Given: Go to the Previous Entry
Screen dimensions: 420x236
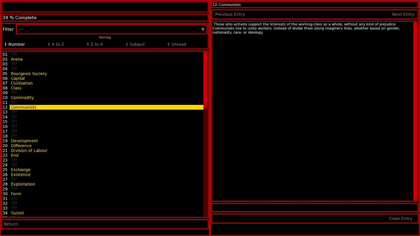Looking at the screenshot, I should pyautogui.click(x=230, y=14).
